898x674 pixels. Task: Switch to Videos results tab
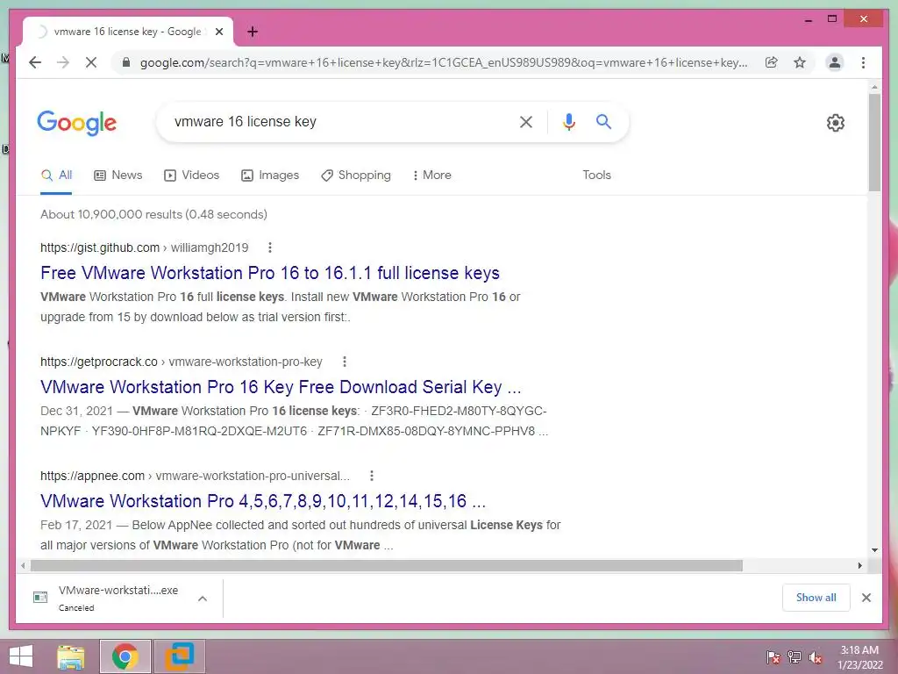pyautogui.click(x=191, y=175)
